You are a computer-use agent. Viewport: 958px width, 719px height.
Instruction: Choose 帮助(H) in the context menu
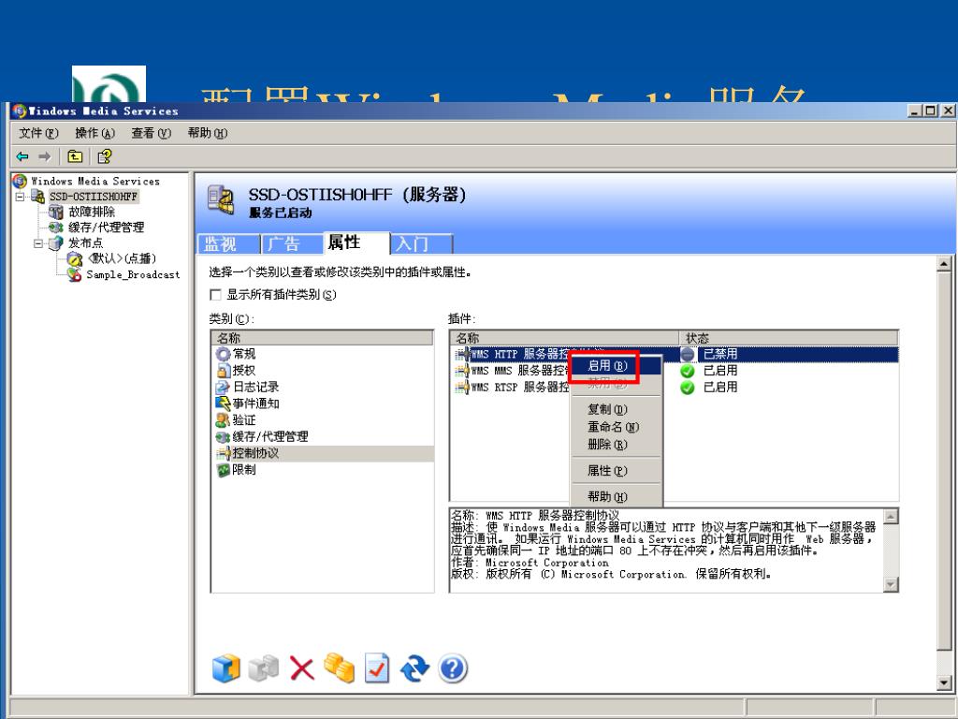pyautogui.click(x=616, y=496)
